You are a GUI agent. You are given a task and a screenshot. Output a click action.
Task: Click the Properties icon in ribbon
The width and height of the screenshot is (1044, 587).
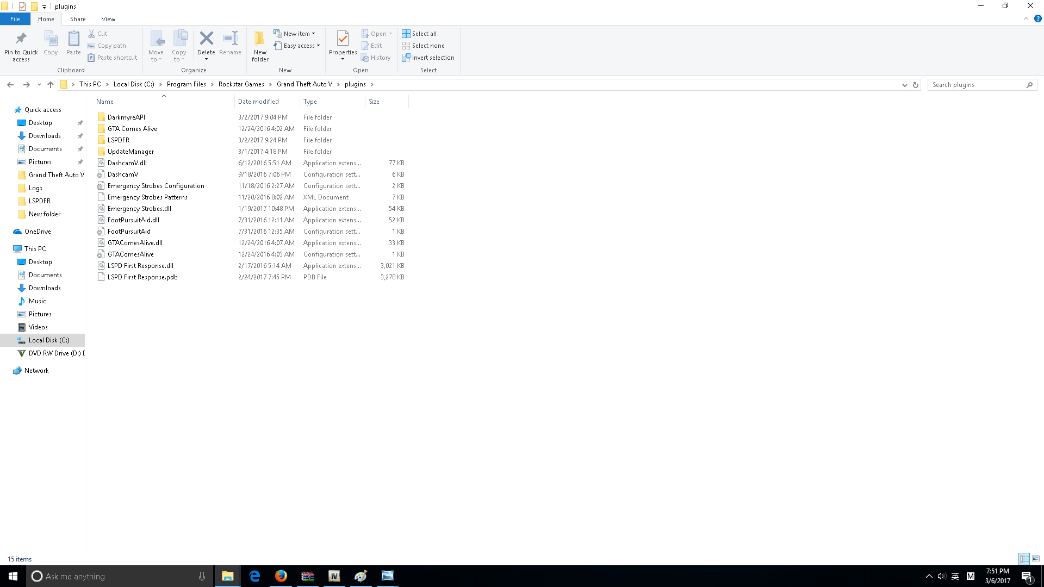click(x=343, y=39)
